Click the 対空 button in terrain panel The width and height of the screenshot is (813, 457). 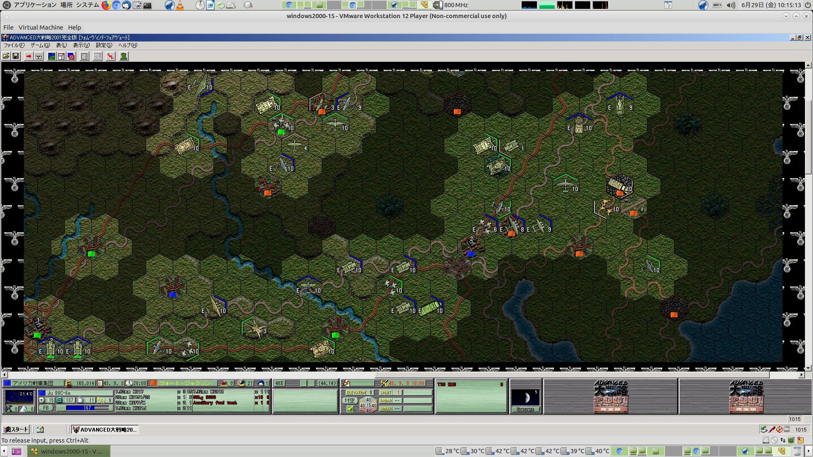pyautogui.click(x=349, y=400)
